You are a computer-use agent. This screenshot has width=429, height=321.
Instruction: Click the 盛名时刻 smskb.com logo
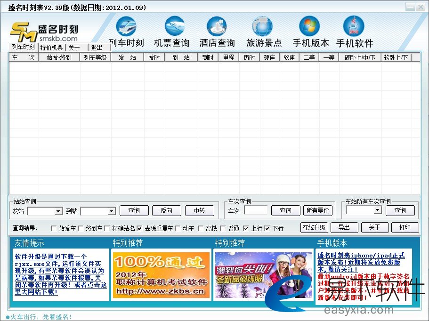44,32
